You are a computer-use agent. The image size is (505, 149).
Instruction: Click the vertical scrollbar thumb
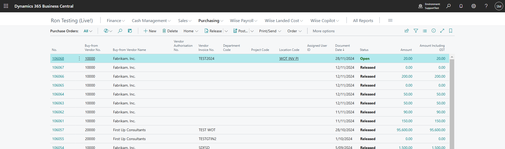pyautogui.click(x=452, y=104)
